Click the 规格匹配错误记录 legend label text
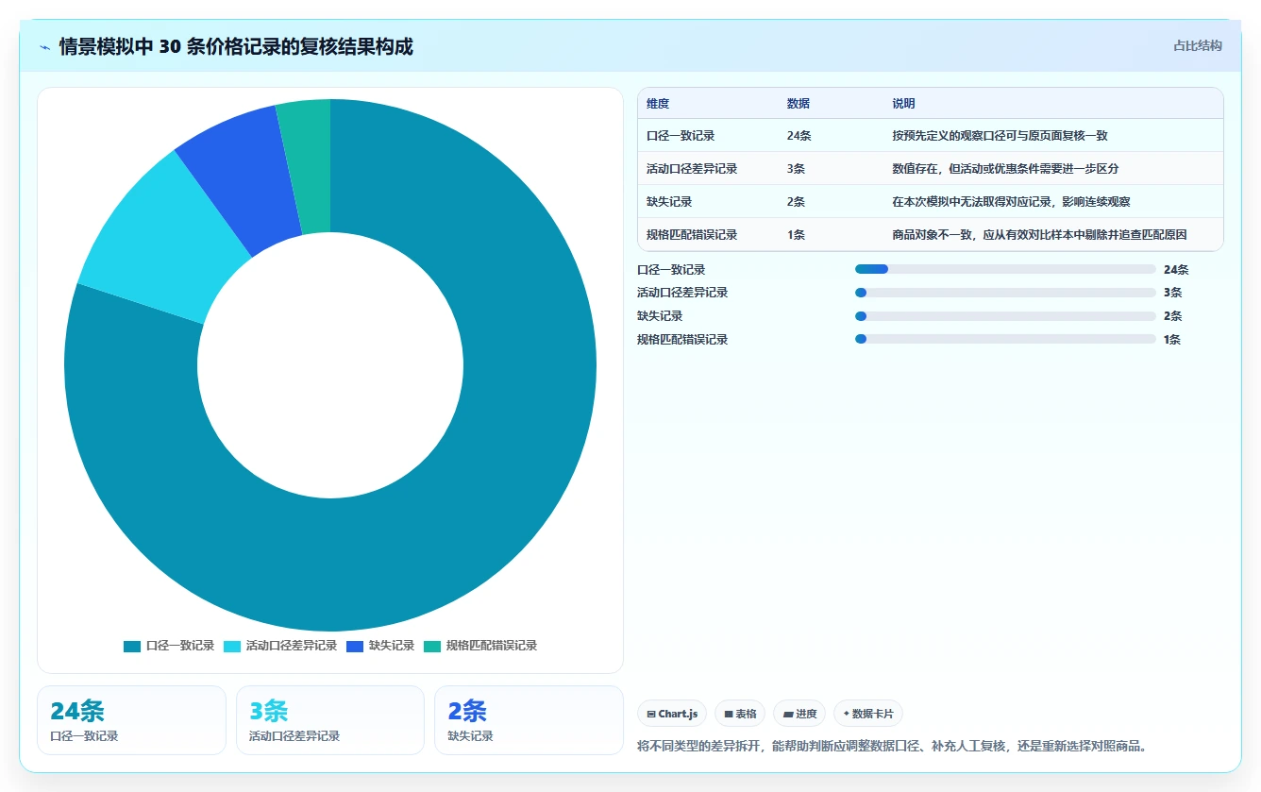This screenshot has height=792, width=1261. [x=492, y=647]
